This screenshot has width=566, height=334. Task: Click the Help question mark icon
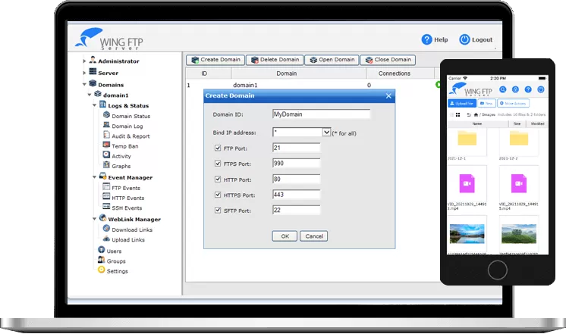coord(426,39)
